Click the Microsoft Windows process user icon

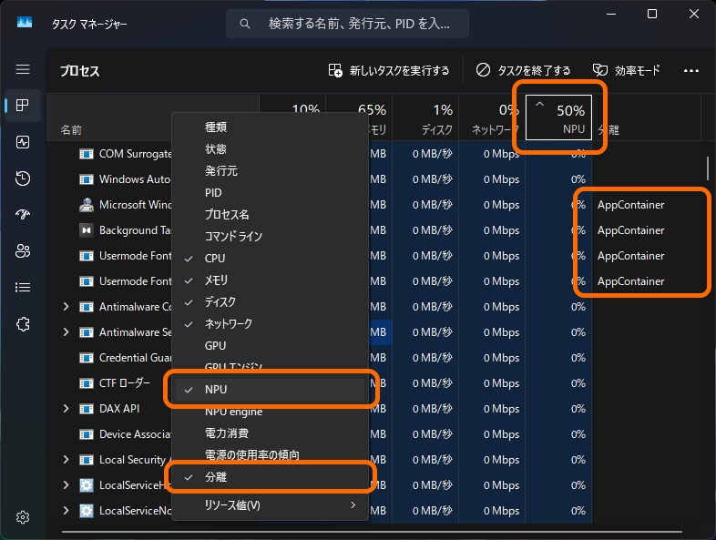[87, 205]
